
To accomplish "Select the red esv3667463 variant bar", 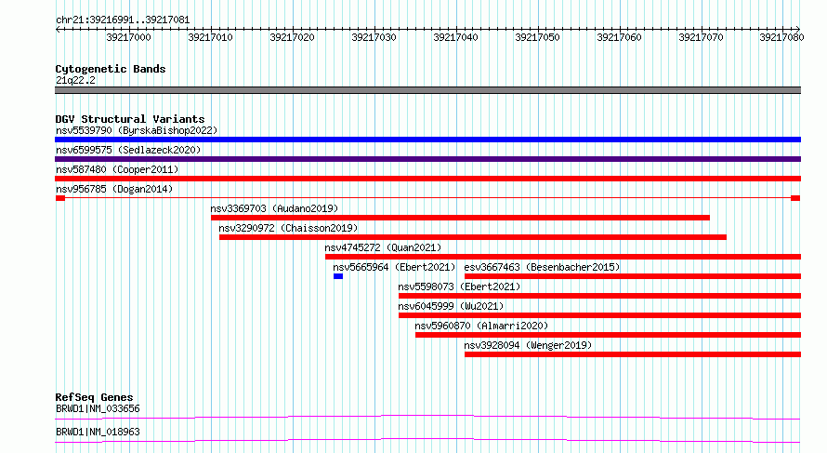I will (633, 276).
